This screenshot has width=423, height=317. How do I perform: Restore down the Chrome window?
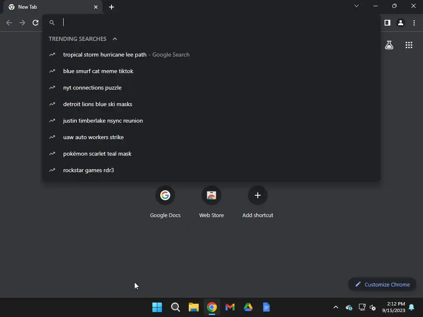[394, 6]
